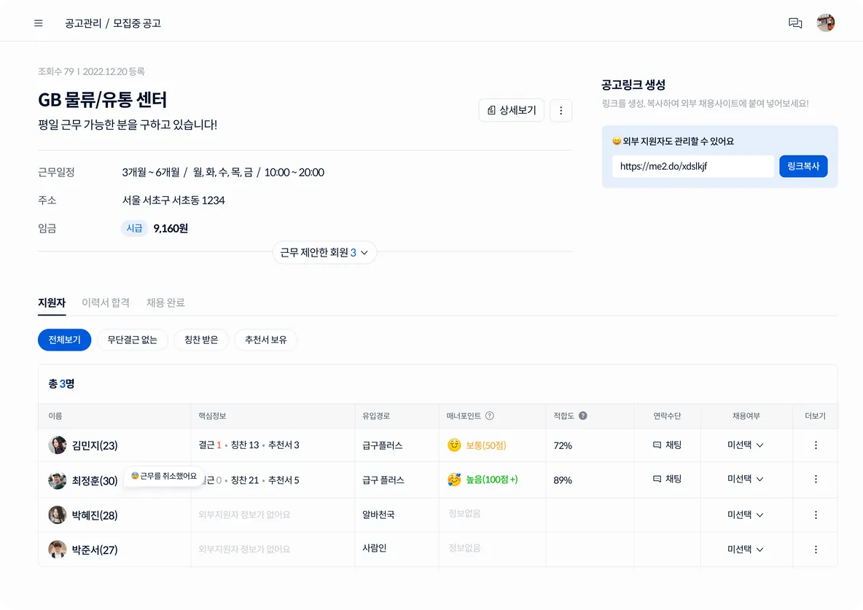This screenshot has height=610, width=863.
Task: Open 미선택 dropdown for 박혜진
Action: tap(745, 515)
